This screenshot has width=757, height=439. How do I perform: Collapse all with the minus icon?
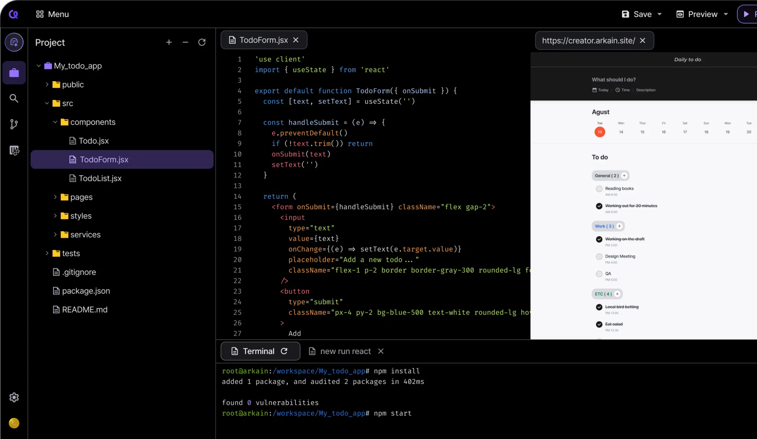[x=185, y=42]
